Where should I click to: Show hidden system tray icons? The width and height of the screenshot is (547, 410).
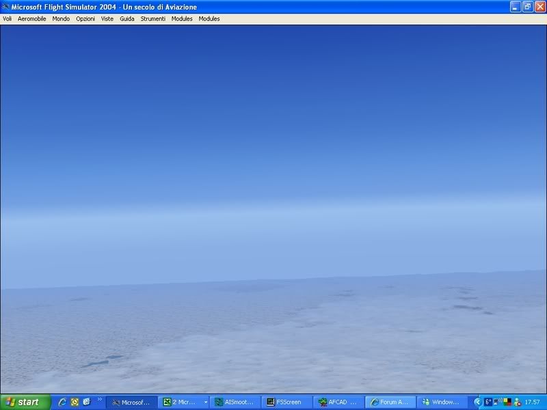pos(477,402)
